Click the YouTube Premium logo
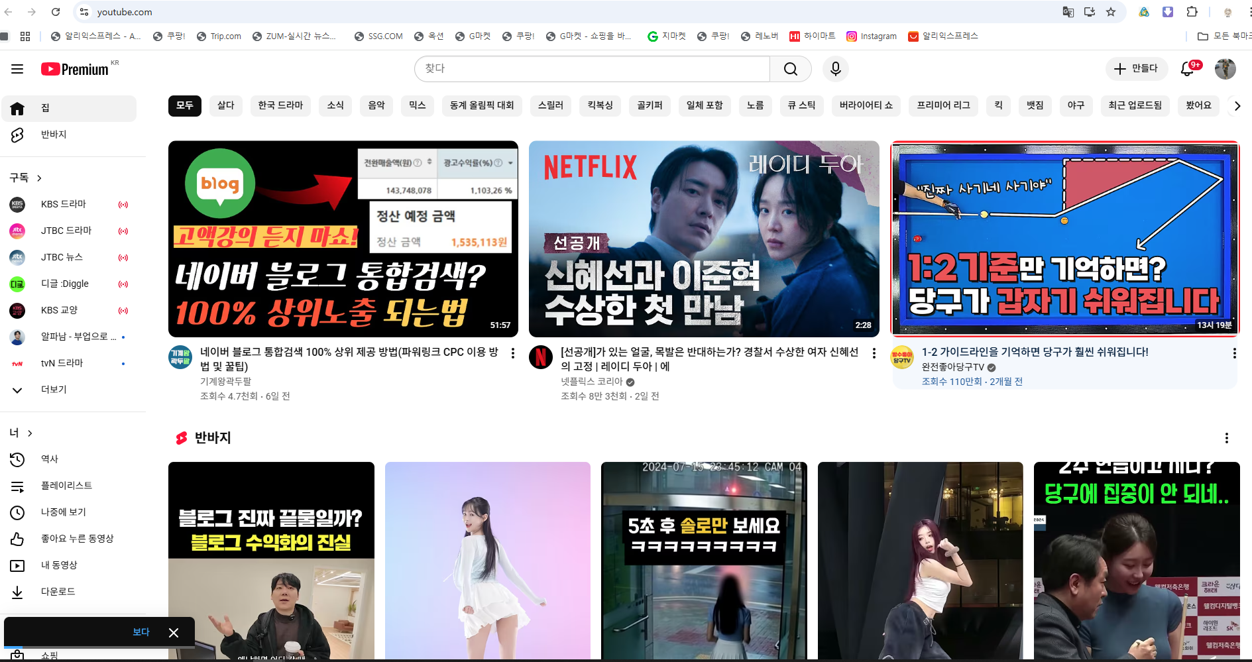1252x662 pixels. tap(75, 69)
